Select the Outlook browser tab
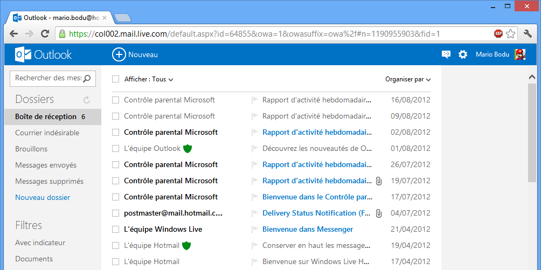 pos(59,18)
